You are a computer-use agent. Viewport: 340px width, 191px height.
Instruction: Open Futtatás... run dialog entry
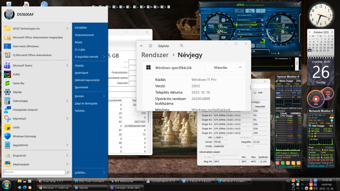tap(80, 111)
